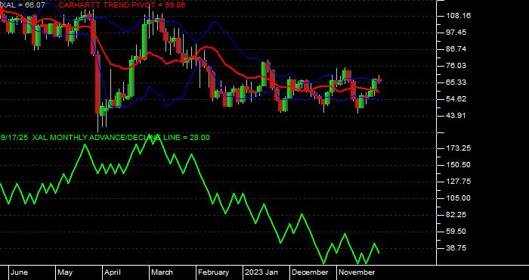
Task: Select the February month marker
Action: pos(213,272)
